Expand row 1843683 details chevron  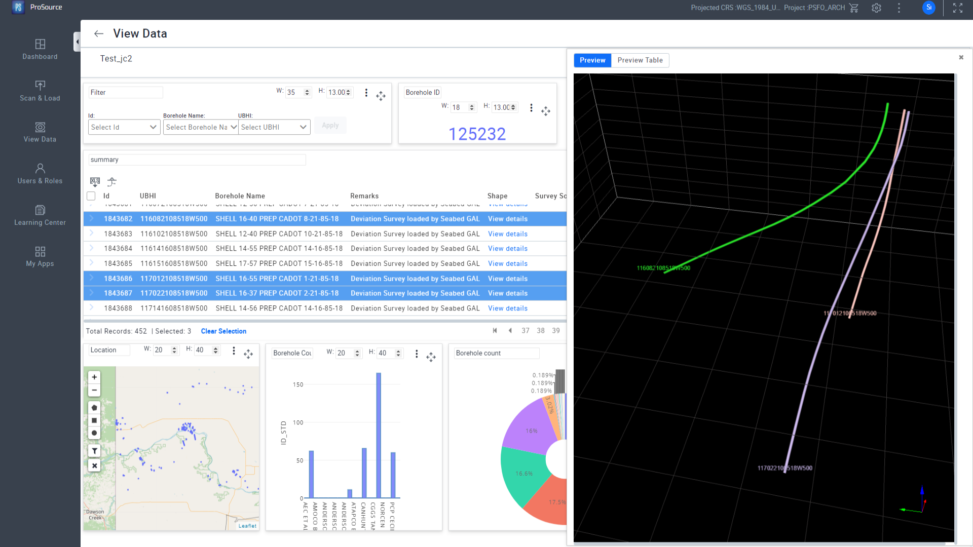92,233
